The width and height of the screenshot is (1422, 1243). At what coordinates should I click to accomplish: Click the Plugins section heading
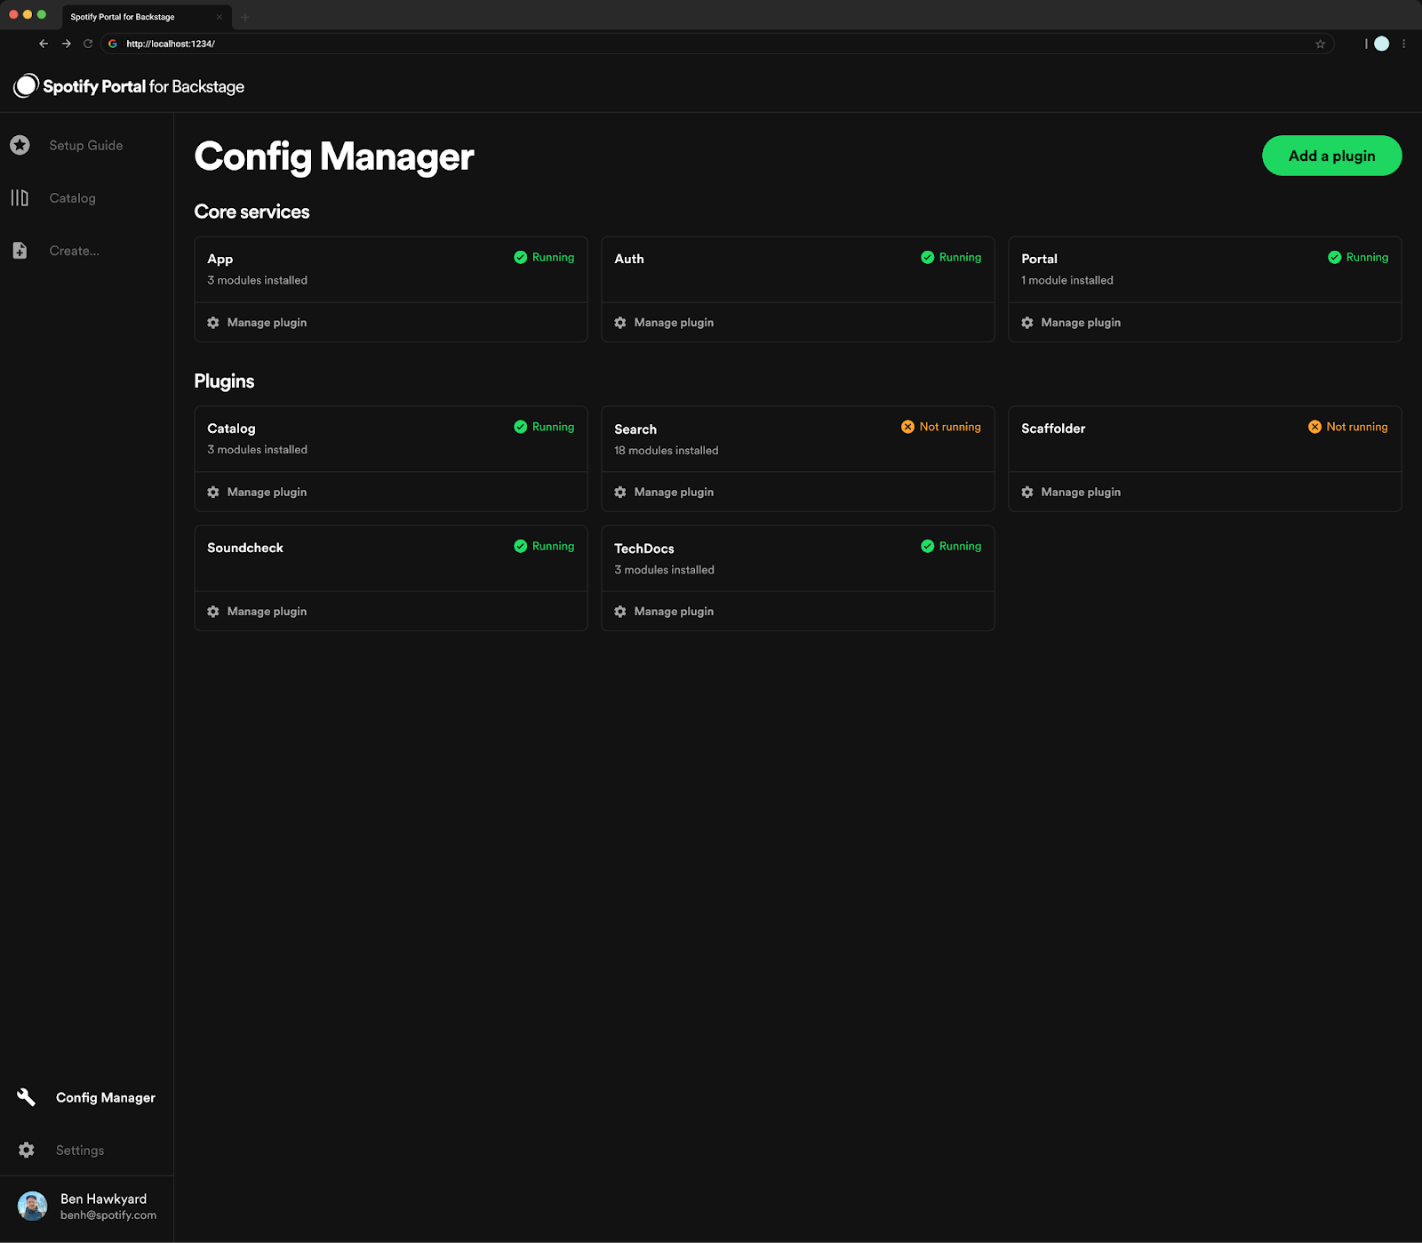[224, 381]
